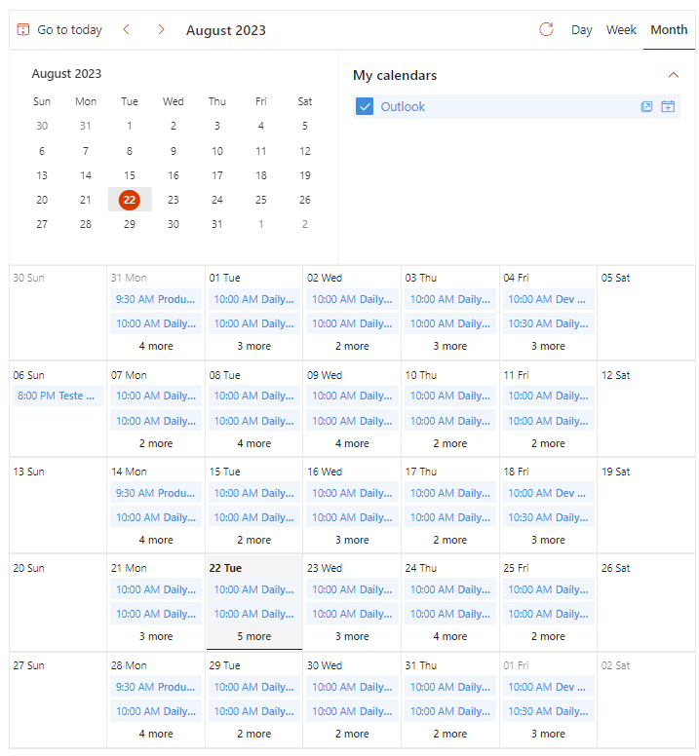Show 3 more events on 04 Fri
This screenshot has width=699, height=756.
[548, 346]
